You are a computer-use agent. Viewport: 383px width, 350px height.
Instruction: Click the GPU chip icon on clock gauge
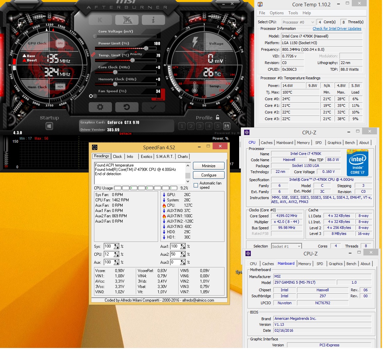(x=60, y=43)
